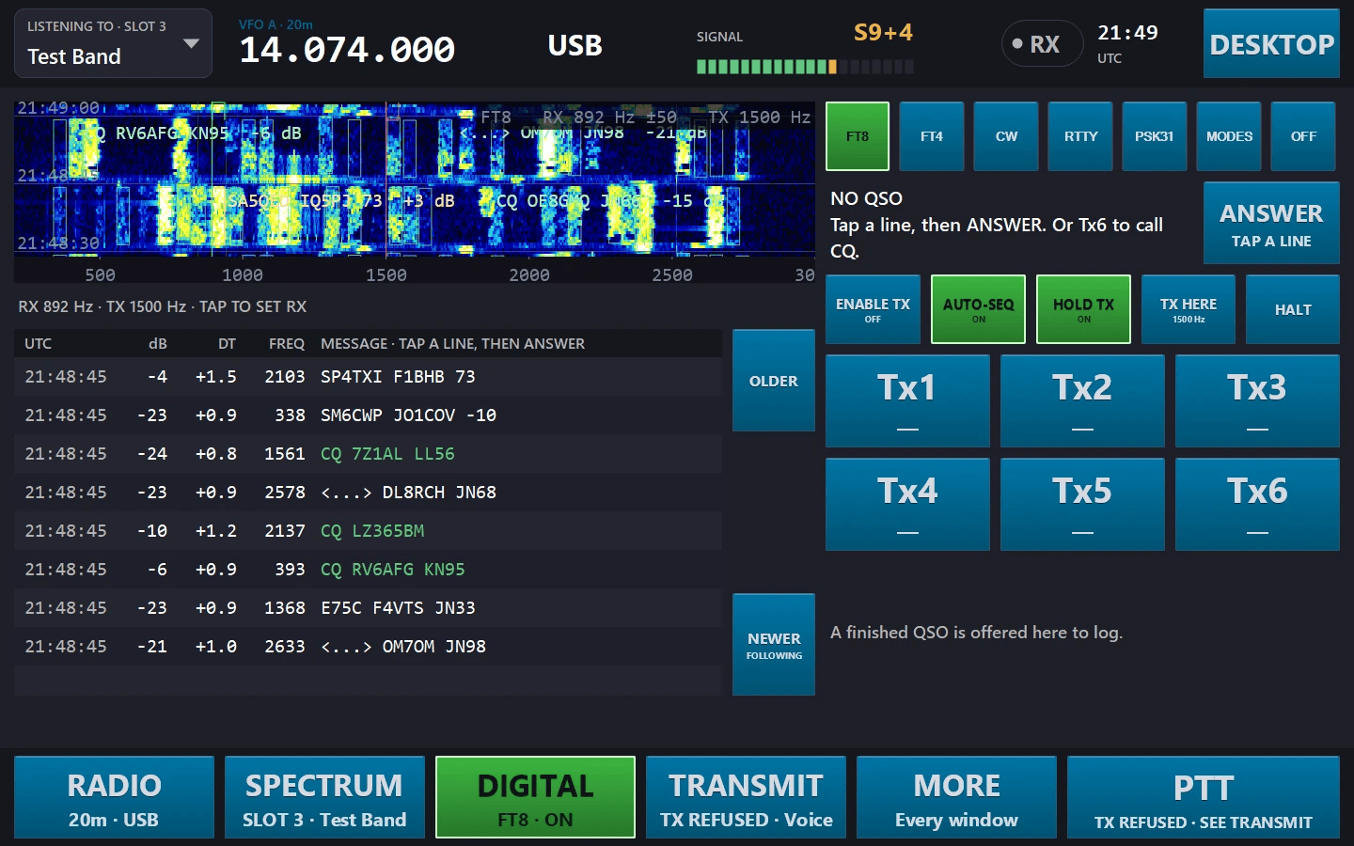
Task: Open the SPECTRUM tab
Action: click(324, 797)
